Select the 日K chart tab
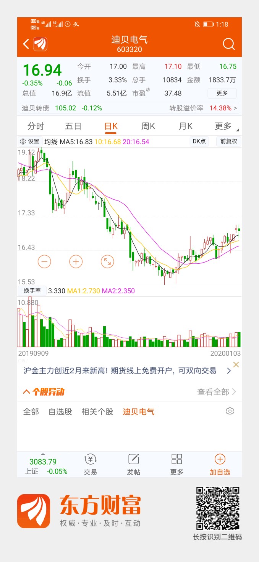The image size is (259, 562). click(111, 126)
